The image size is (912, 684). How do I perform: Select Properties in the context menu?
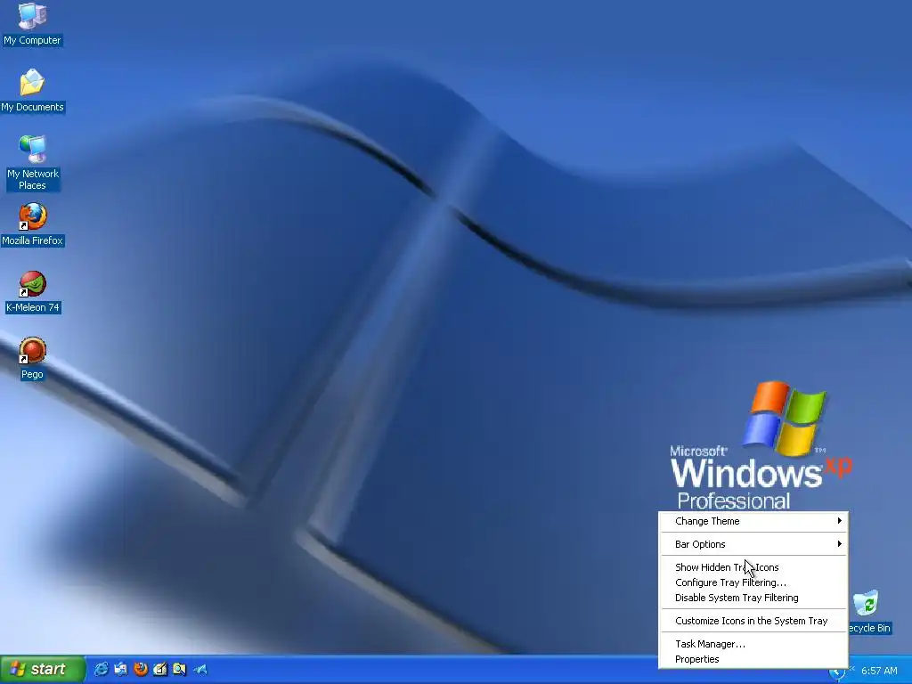(753, 659)
